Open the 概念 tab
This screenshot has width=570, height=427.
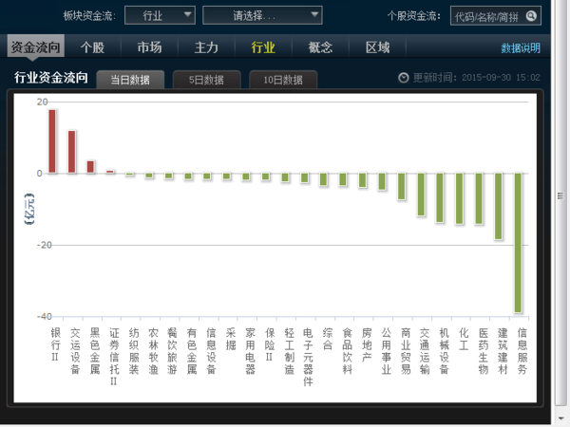(320, 47)
